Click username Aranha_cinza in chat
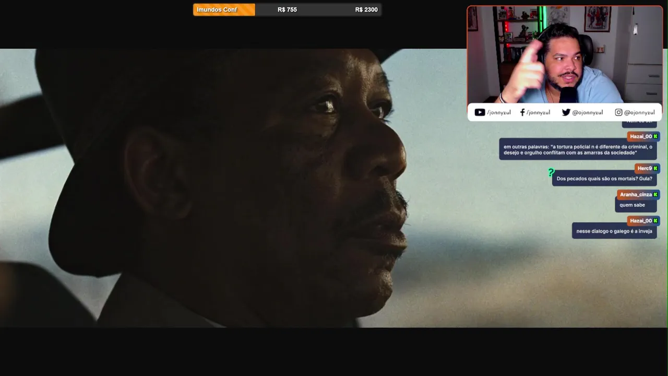Screen dimensions: 668x376 [636, 194]
